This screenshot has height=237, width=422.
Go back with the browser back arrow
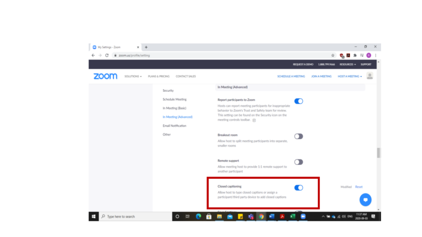[93, 56]
